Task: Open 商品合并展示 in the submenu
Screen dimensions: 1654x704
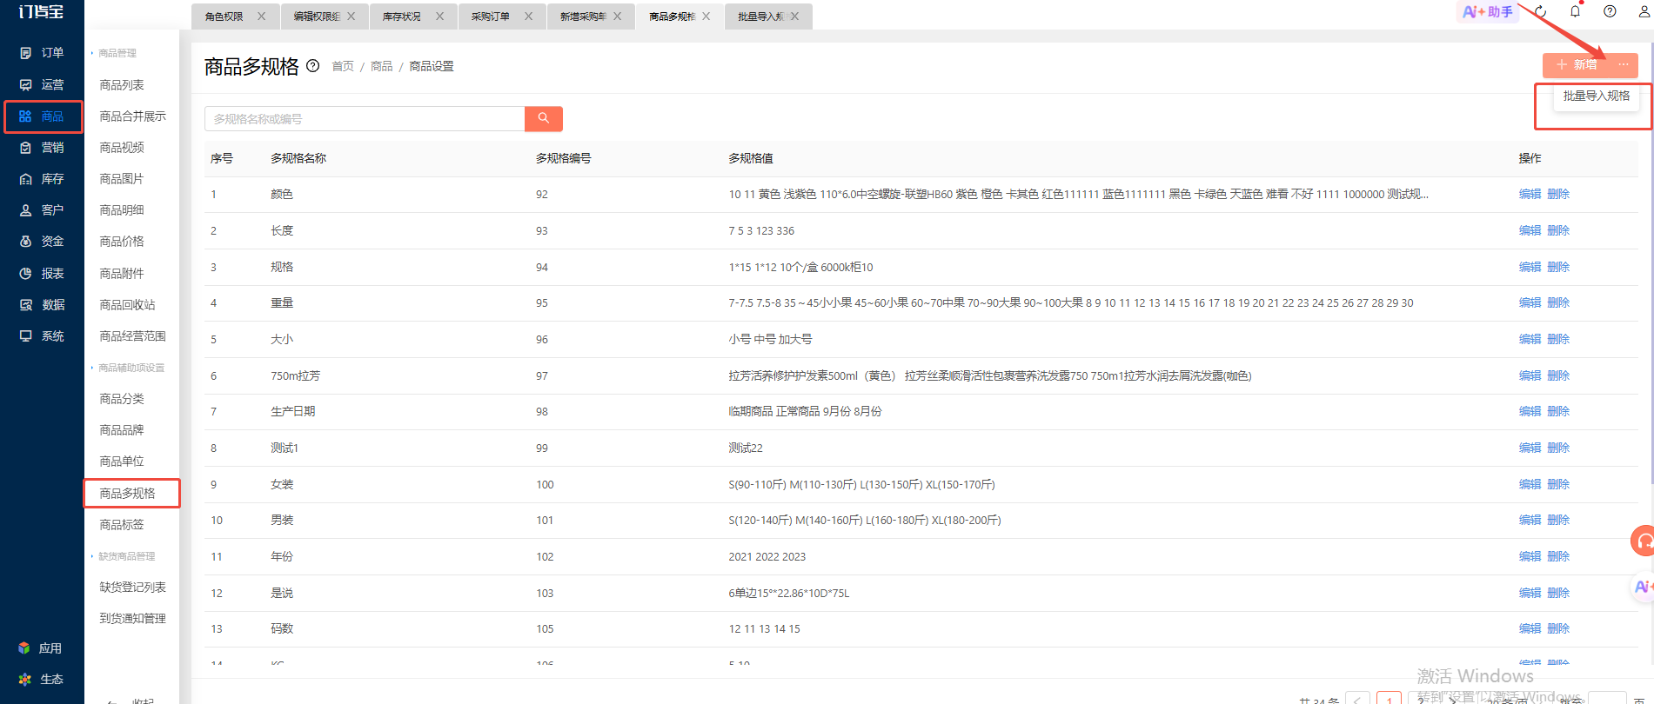Action: pyautogui.click(x=132, y=116)
